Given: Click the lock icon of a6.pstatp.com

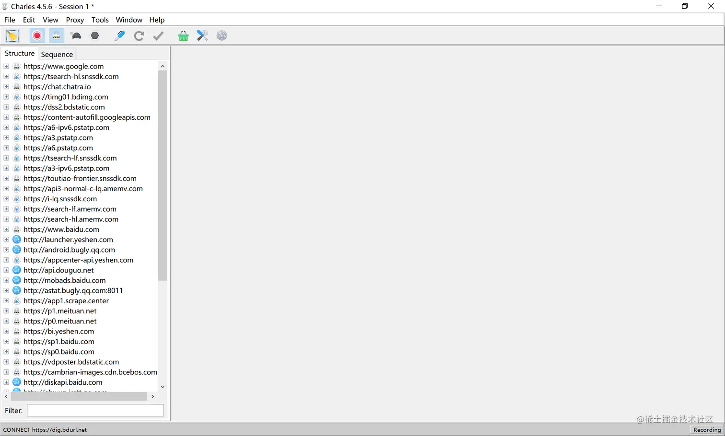Looking at the screenshot, I should tap(17, 148).
